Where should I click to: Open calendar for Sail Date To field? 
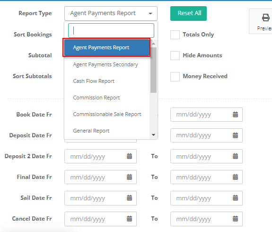235,198
